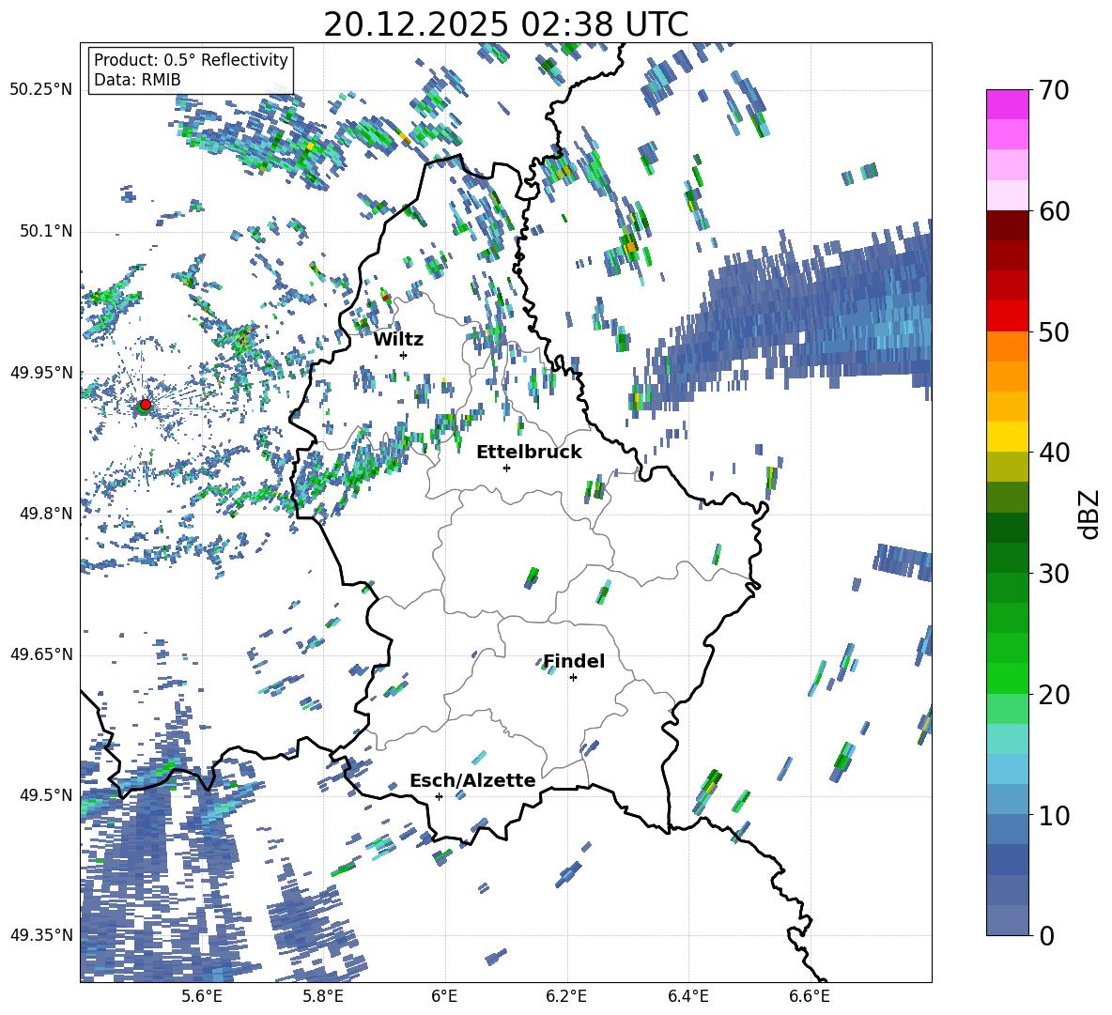The height and width of the screenshot is (1015, 1112).
Task: Click the cross marker below Esch/Alzette
Action: click(x=439, y=796)
